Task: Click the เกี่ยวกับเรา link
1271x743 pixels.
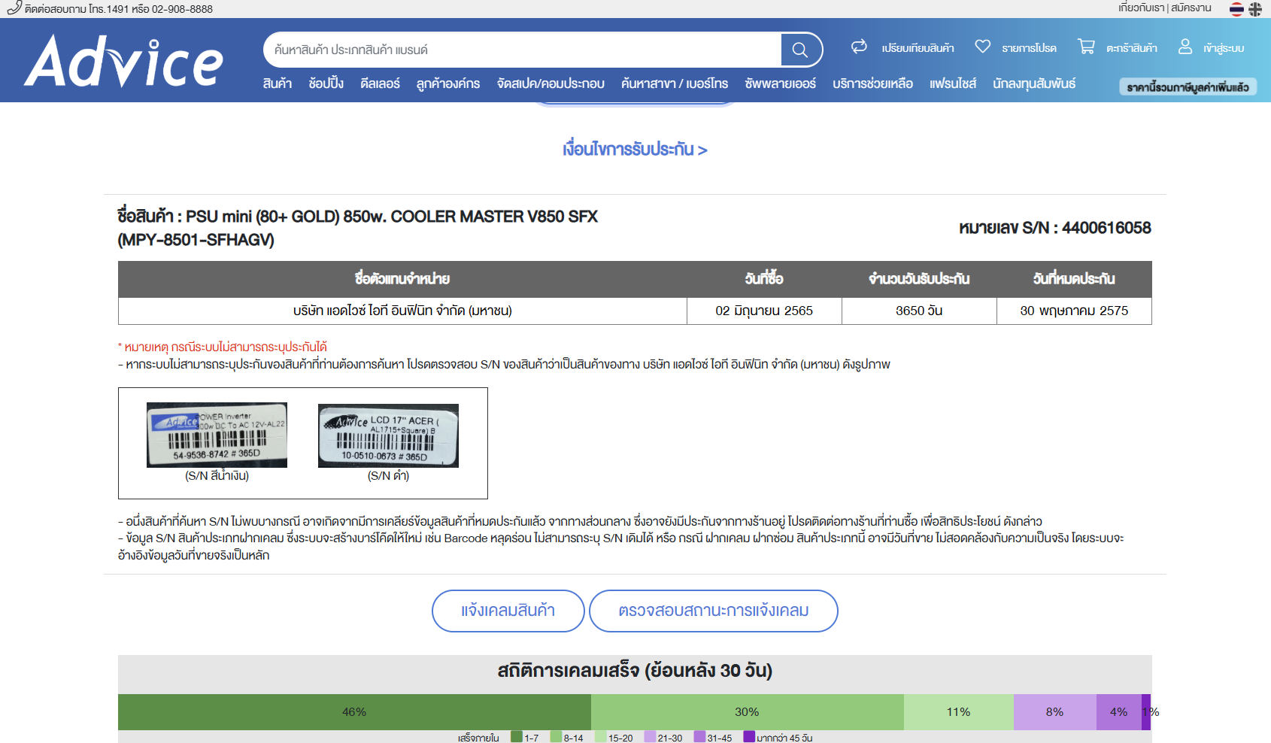Action: tap(1141, 8)
